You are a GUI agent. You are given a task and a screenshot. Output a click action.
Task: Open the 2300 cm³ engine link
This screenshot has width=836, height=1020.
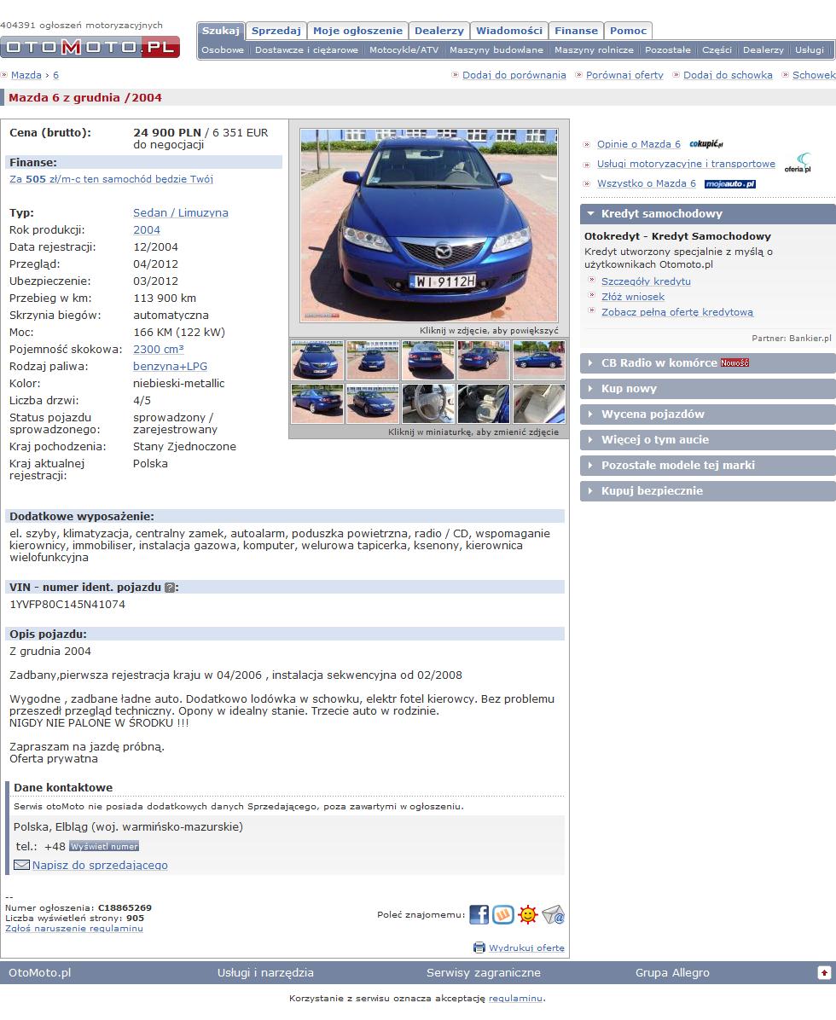[x=159, y=350]
